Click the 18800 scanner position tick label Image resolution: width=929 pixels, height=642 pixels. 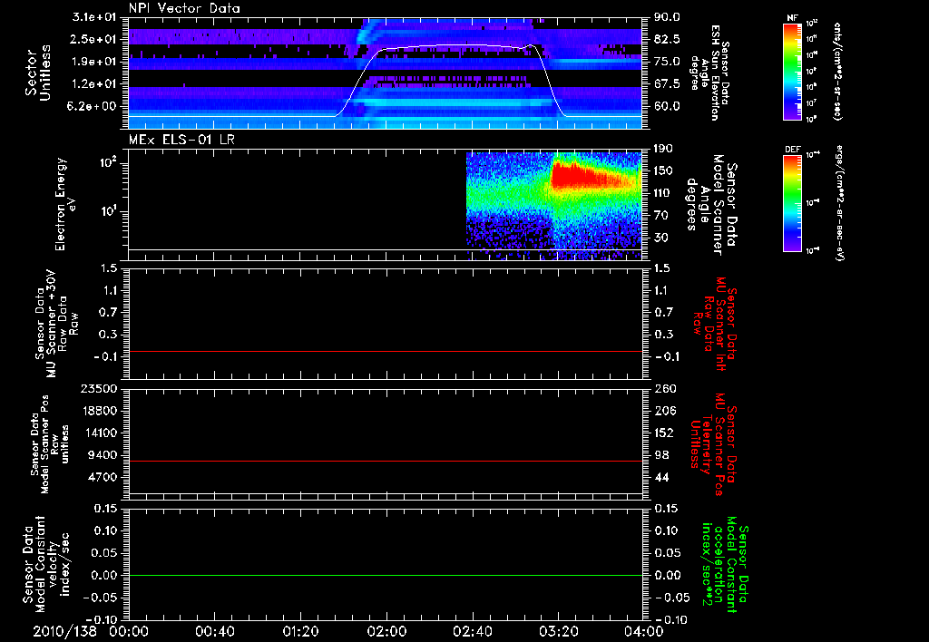(98, 411)
